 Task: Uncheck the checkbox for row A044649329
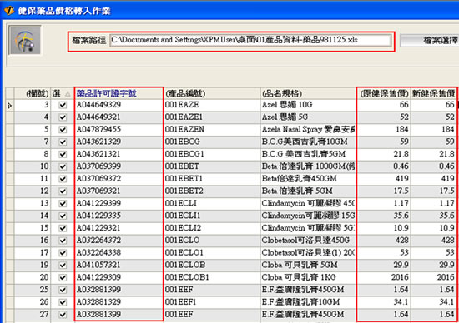point(63,105)
